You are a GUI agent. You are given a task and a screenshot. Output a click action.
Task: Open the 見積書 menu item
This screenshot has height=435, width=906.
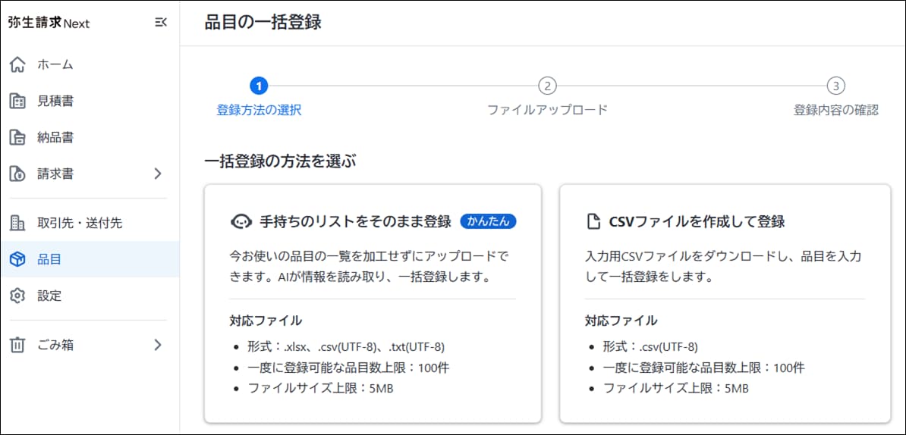pyautogui.click(x=55, y=101)
